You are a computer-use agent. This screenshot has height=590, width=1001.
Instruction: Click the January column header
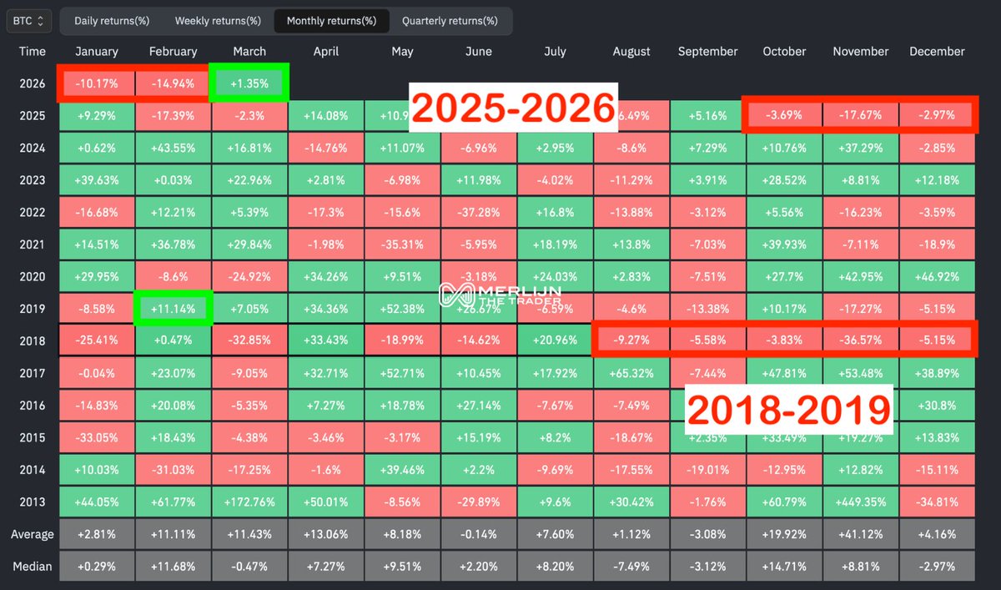tap(97, 51)
